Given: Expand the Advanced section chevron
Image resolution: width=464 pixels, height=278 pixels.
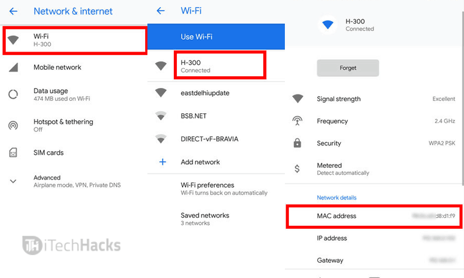Looking at the screenshot, I should [13, 181].
